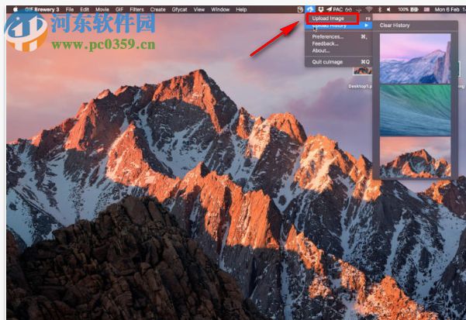The image size is (466, 320).
Task: Open the GIF menu
Action: [x=119, y=9]
